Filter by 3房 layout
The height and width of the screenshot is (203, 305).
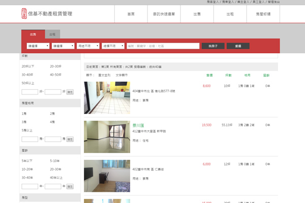24,122
